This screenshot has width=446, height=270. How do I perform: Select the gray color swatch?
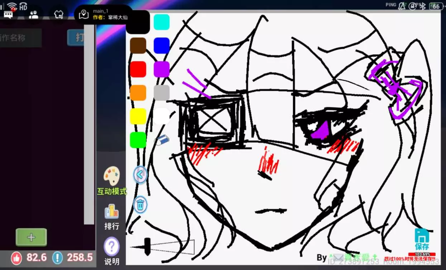[162, 93]
